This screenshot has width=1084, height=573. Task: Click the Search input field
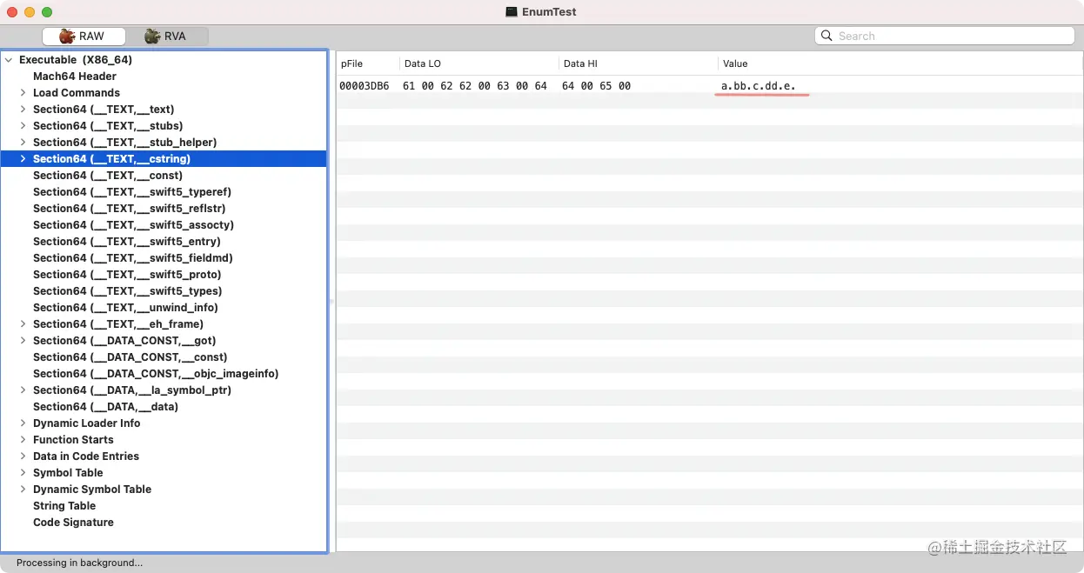click(x=945, y=36)
